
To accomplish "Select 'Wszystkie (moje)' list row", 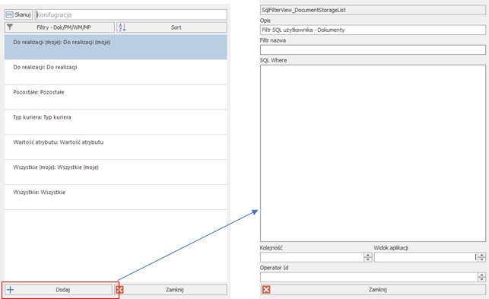I will click(x=116, y=172).
